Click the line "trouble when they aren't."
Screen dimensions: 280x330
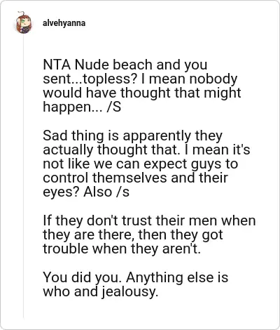[122, 249]
